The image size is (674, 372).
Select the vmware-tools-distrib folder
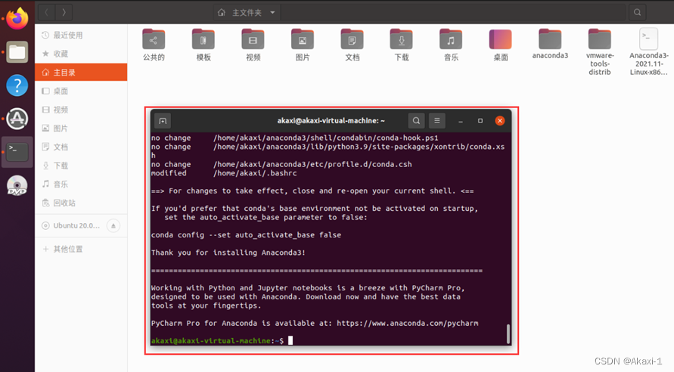[x=599, y=52]
